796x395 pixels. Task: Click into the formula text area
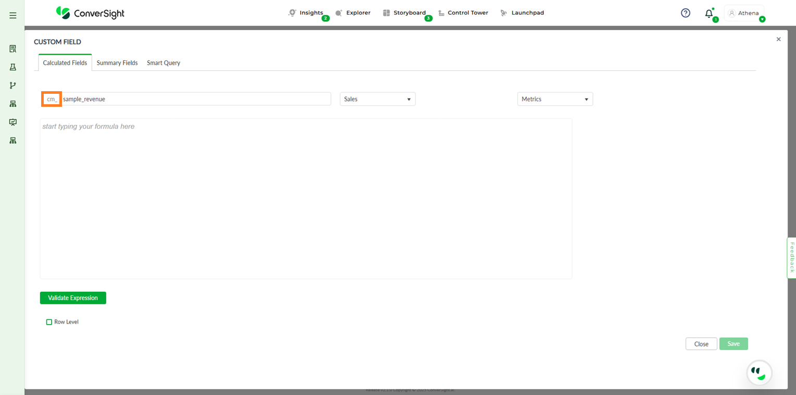[x=306, y=198]
